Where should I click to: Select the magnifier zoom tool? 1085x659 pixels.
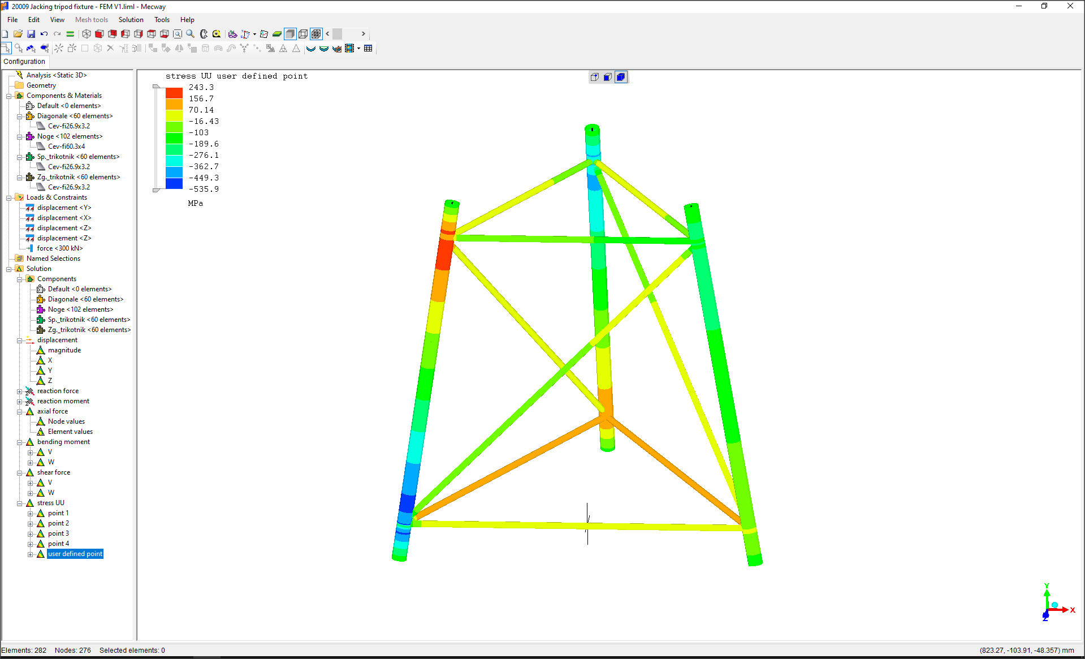click(191, 34)
